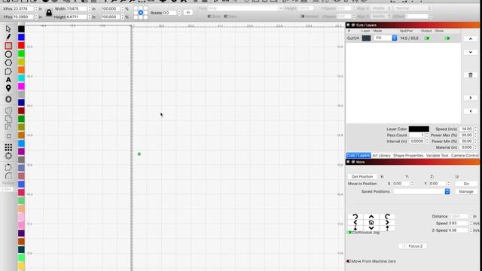Click the Move to Position X field

click(x=401, y=184)
